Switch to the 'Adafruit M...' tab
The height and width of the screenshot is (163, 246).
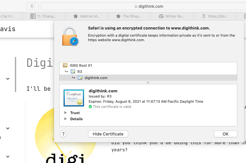(87, 16)
